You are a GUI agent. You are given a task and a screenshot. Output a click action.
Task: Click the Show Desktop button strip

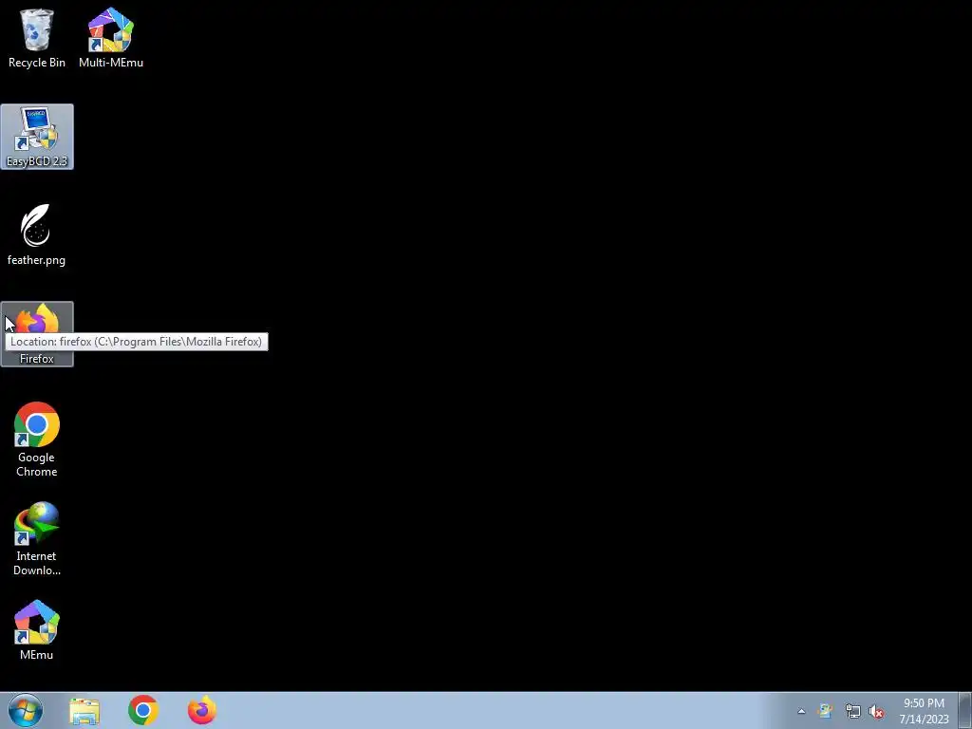[965, 710]
